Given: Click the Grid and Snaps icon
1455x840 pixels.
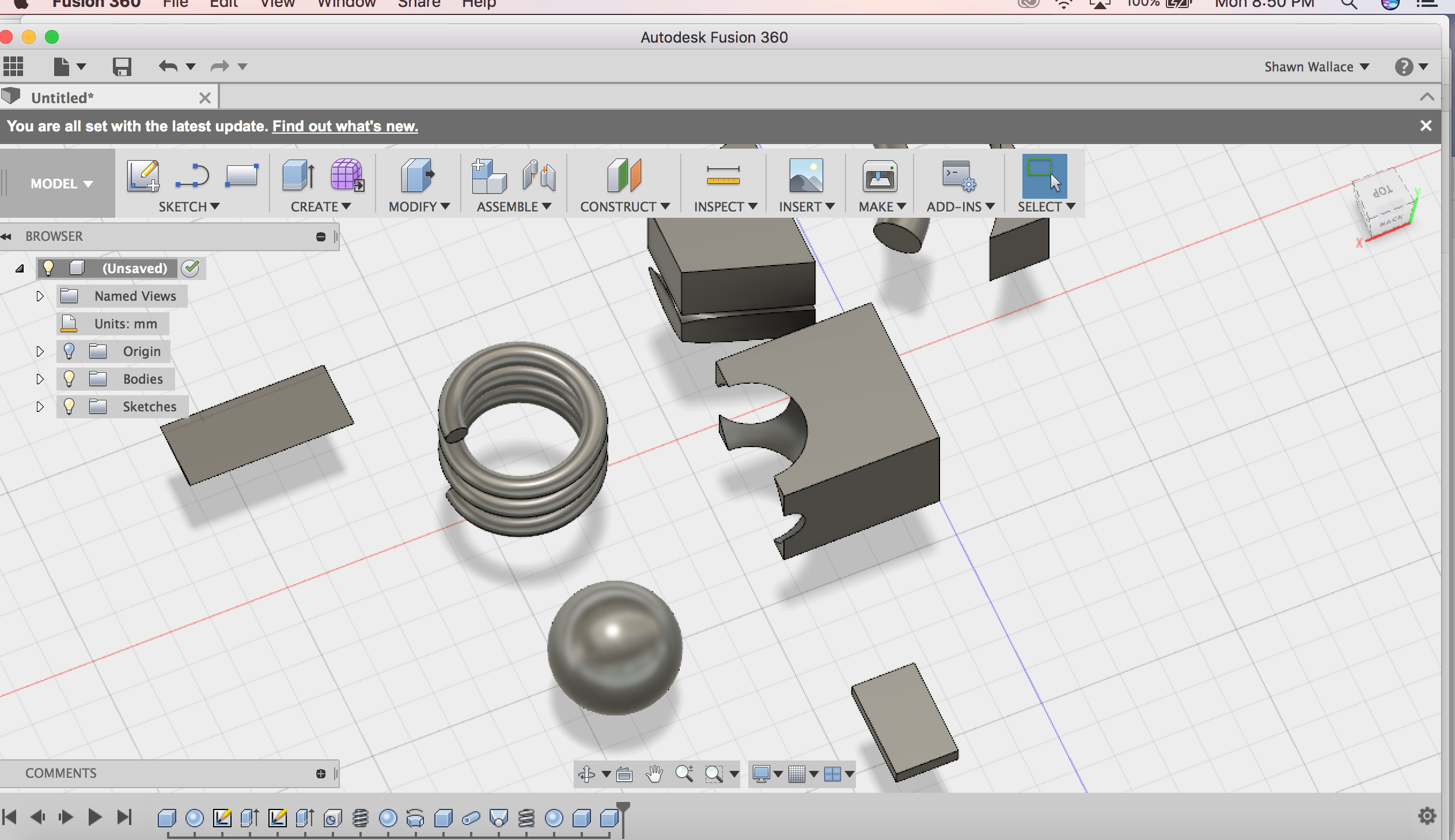Looking at the screenshot, I should pos(797,774).
